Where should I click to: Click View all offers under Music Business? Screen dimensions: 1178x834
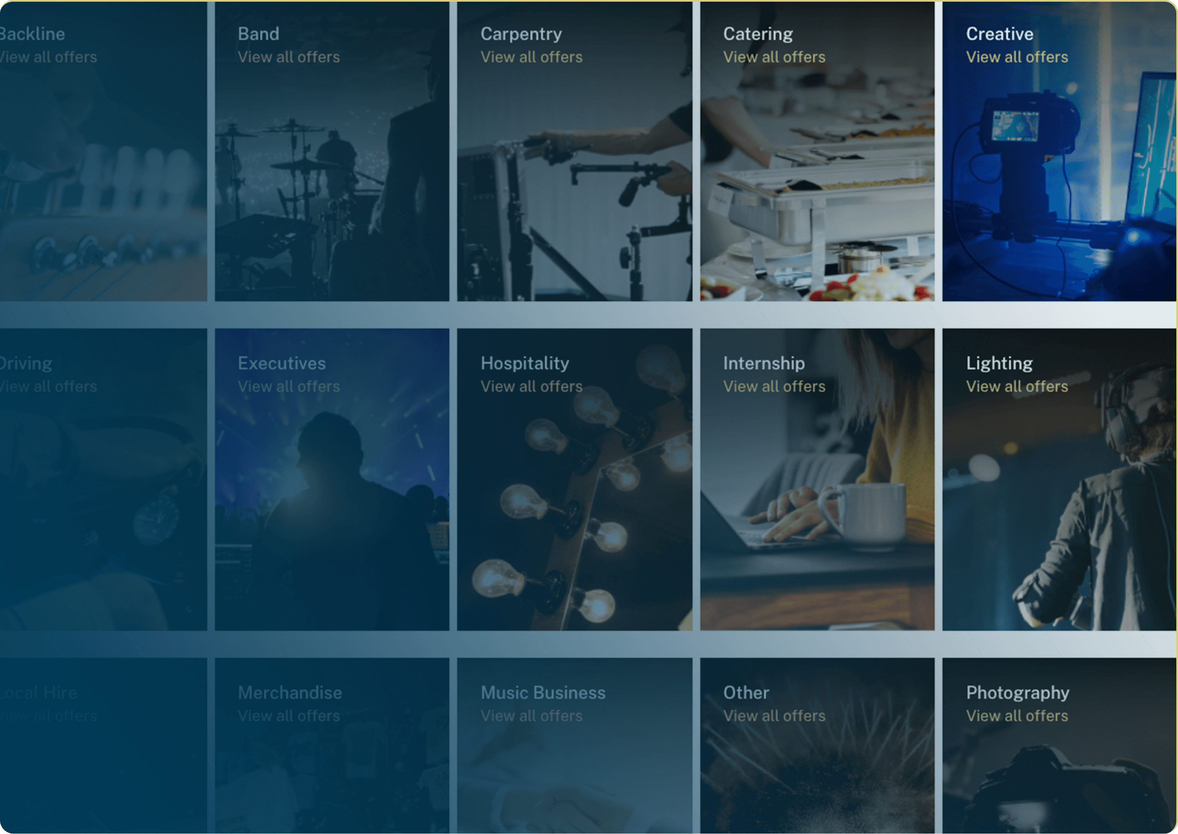[531, 715]
